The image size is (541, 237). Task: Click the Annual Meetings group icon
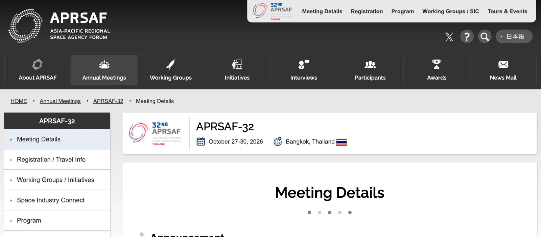pyautogui.click(x=104, y=64)
